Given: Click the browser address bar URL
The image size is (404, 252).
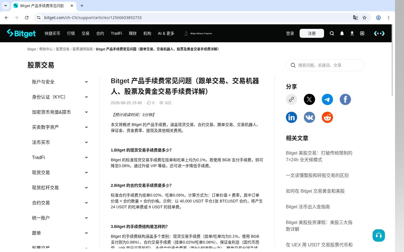Looking at the screenshot, I should tap(93, 18).
